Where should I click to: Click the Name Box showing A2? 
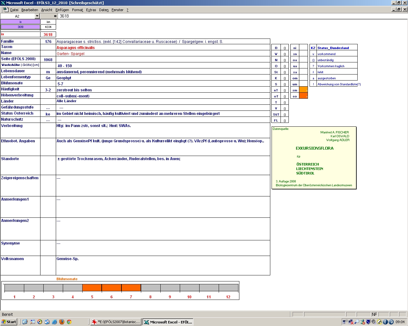point(17,16)
